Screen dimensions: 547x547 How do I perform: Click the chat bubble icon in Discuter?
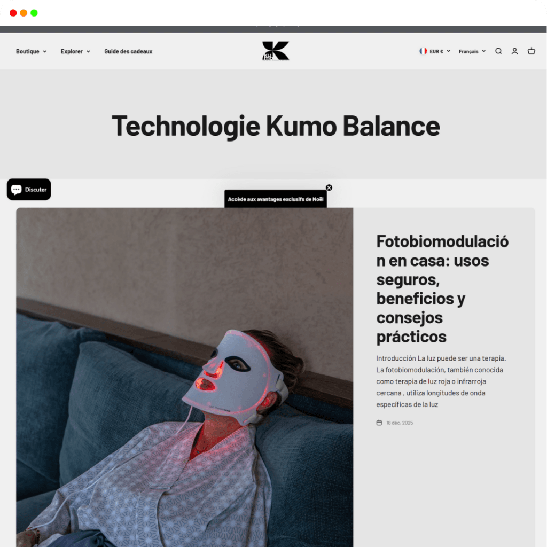pyautogui.click(x=17, y=190)
